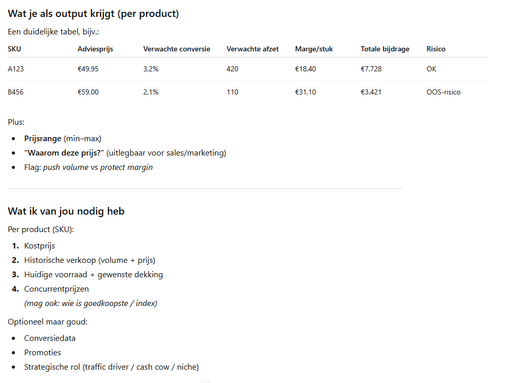Click the Adviesprijs column header
Screen dimensions: 505x383
[95, 49]
